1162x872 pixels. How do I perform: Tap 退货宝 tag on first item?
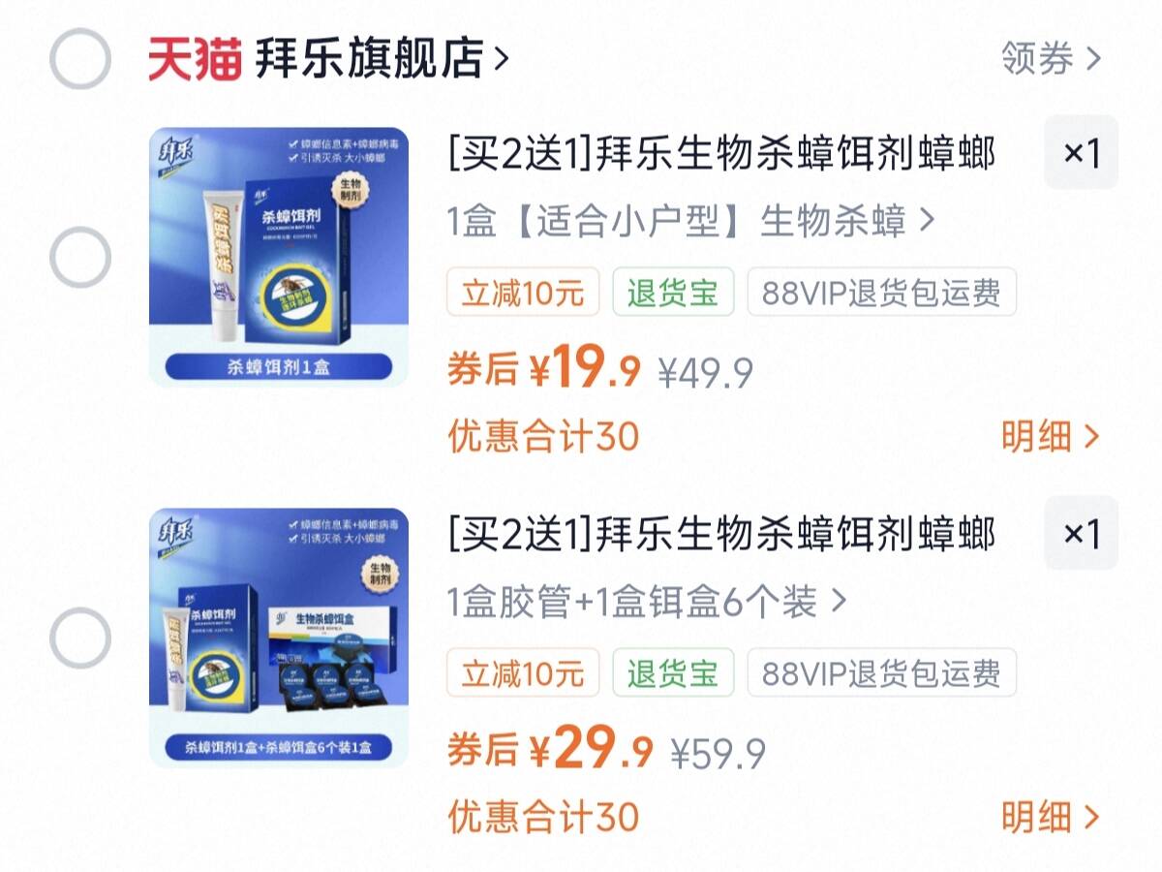[x=673, y=293]
